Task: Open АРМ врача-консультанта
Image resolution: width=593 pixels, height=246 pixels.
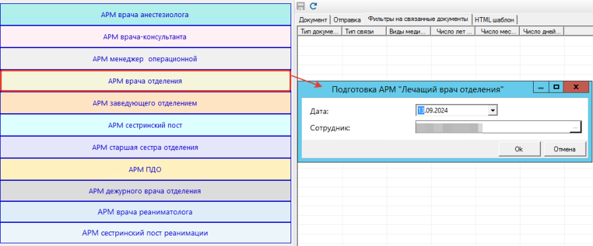Action: click(x=145, y=37)
